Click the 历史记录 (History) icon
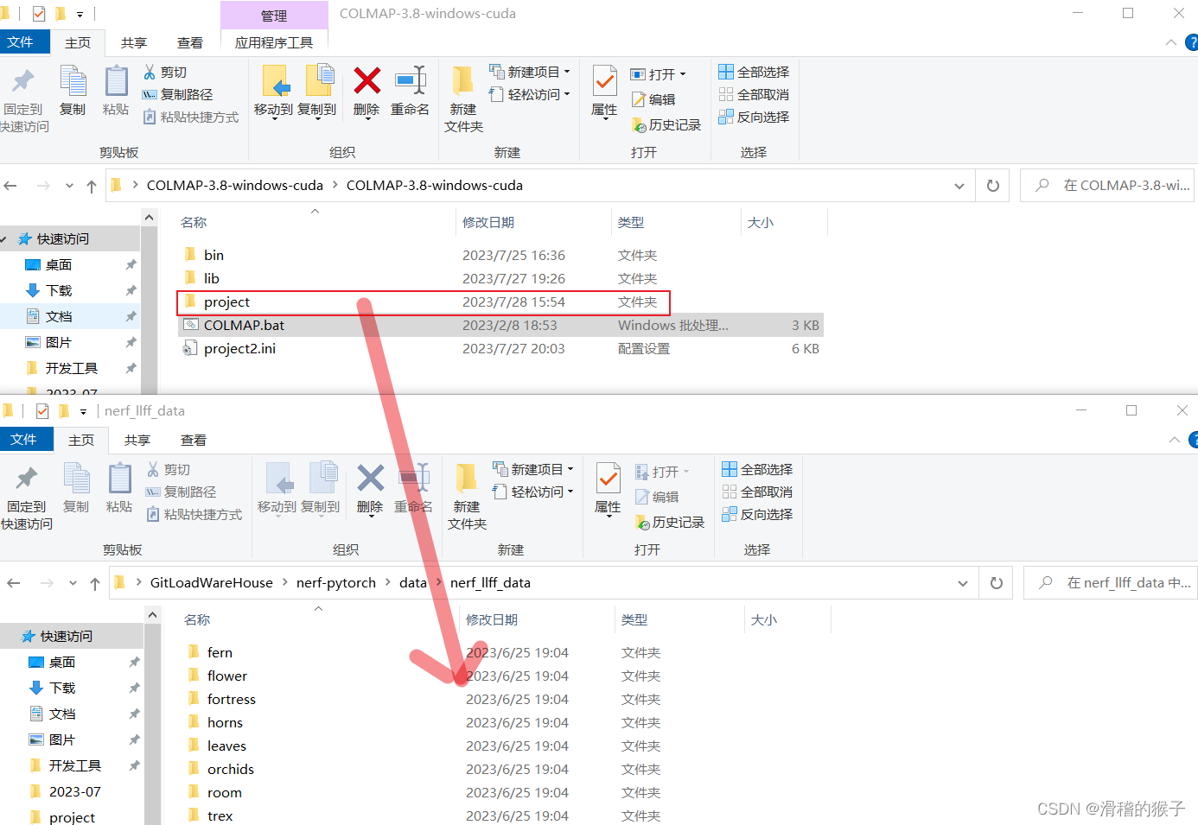 (666, 124)
